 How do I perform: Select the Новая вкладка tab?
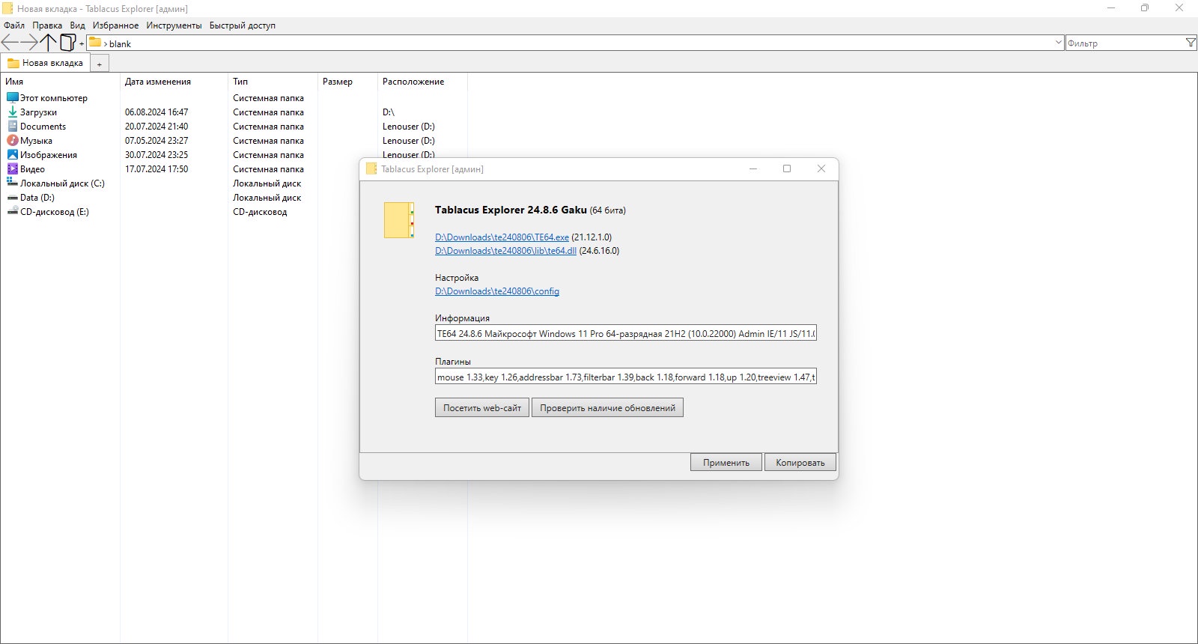tap(45, 63)
